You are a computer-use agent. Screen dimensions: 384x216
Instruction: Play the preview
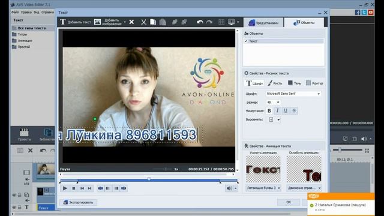65,188
